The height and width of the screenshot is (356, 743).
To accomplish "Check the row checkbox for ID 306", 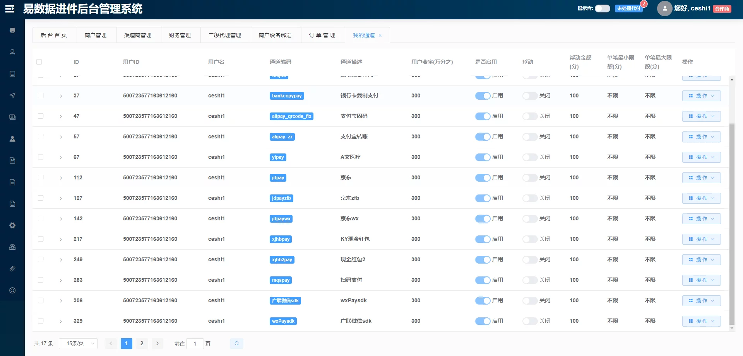I will pos(41,300).
